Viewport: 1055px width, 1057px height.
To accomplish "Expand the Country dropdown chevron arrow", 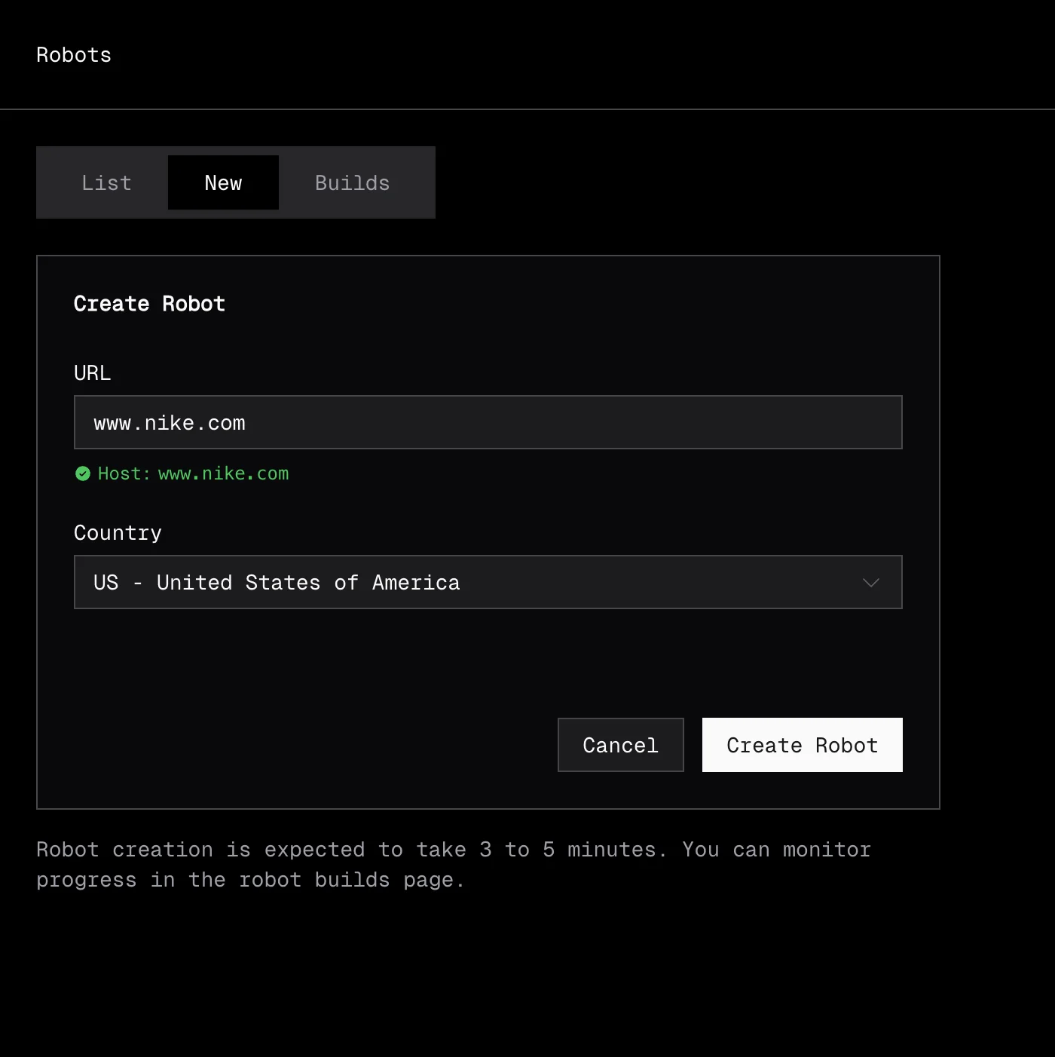I will point(870,583).
